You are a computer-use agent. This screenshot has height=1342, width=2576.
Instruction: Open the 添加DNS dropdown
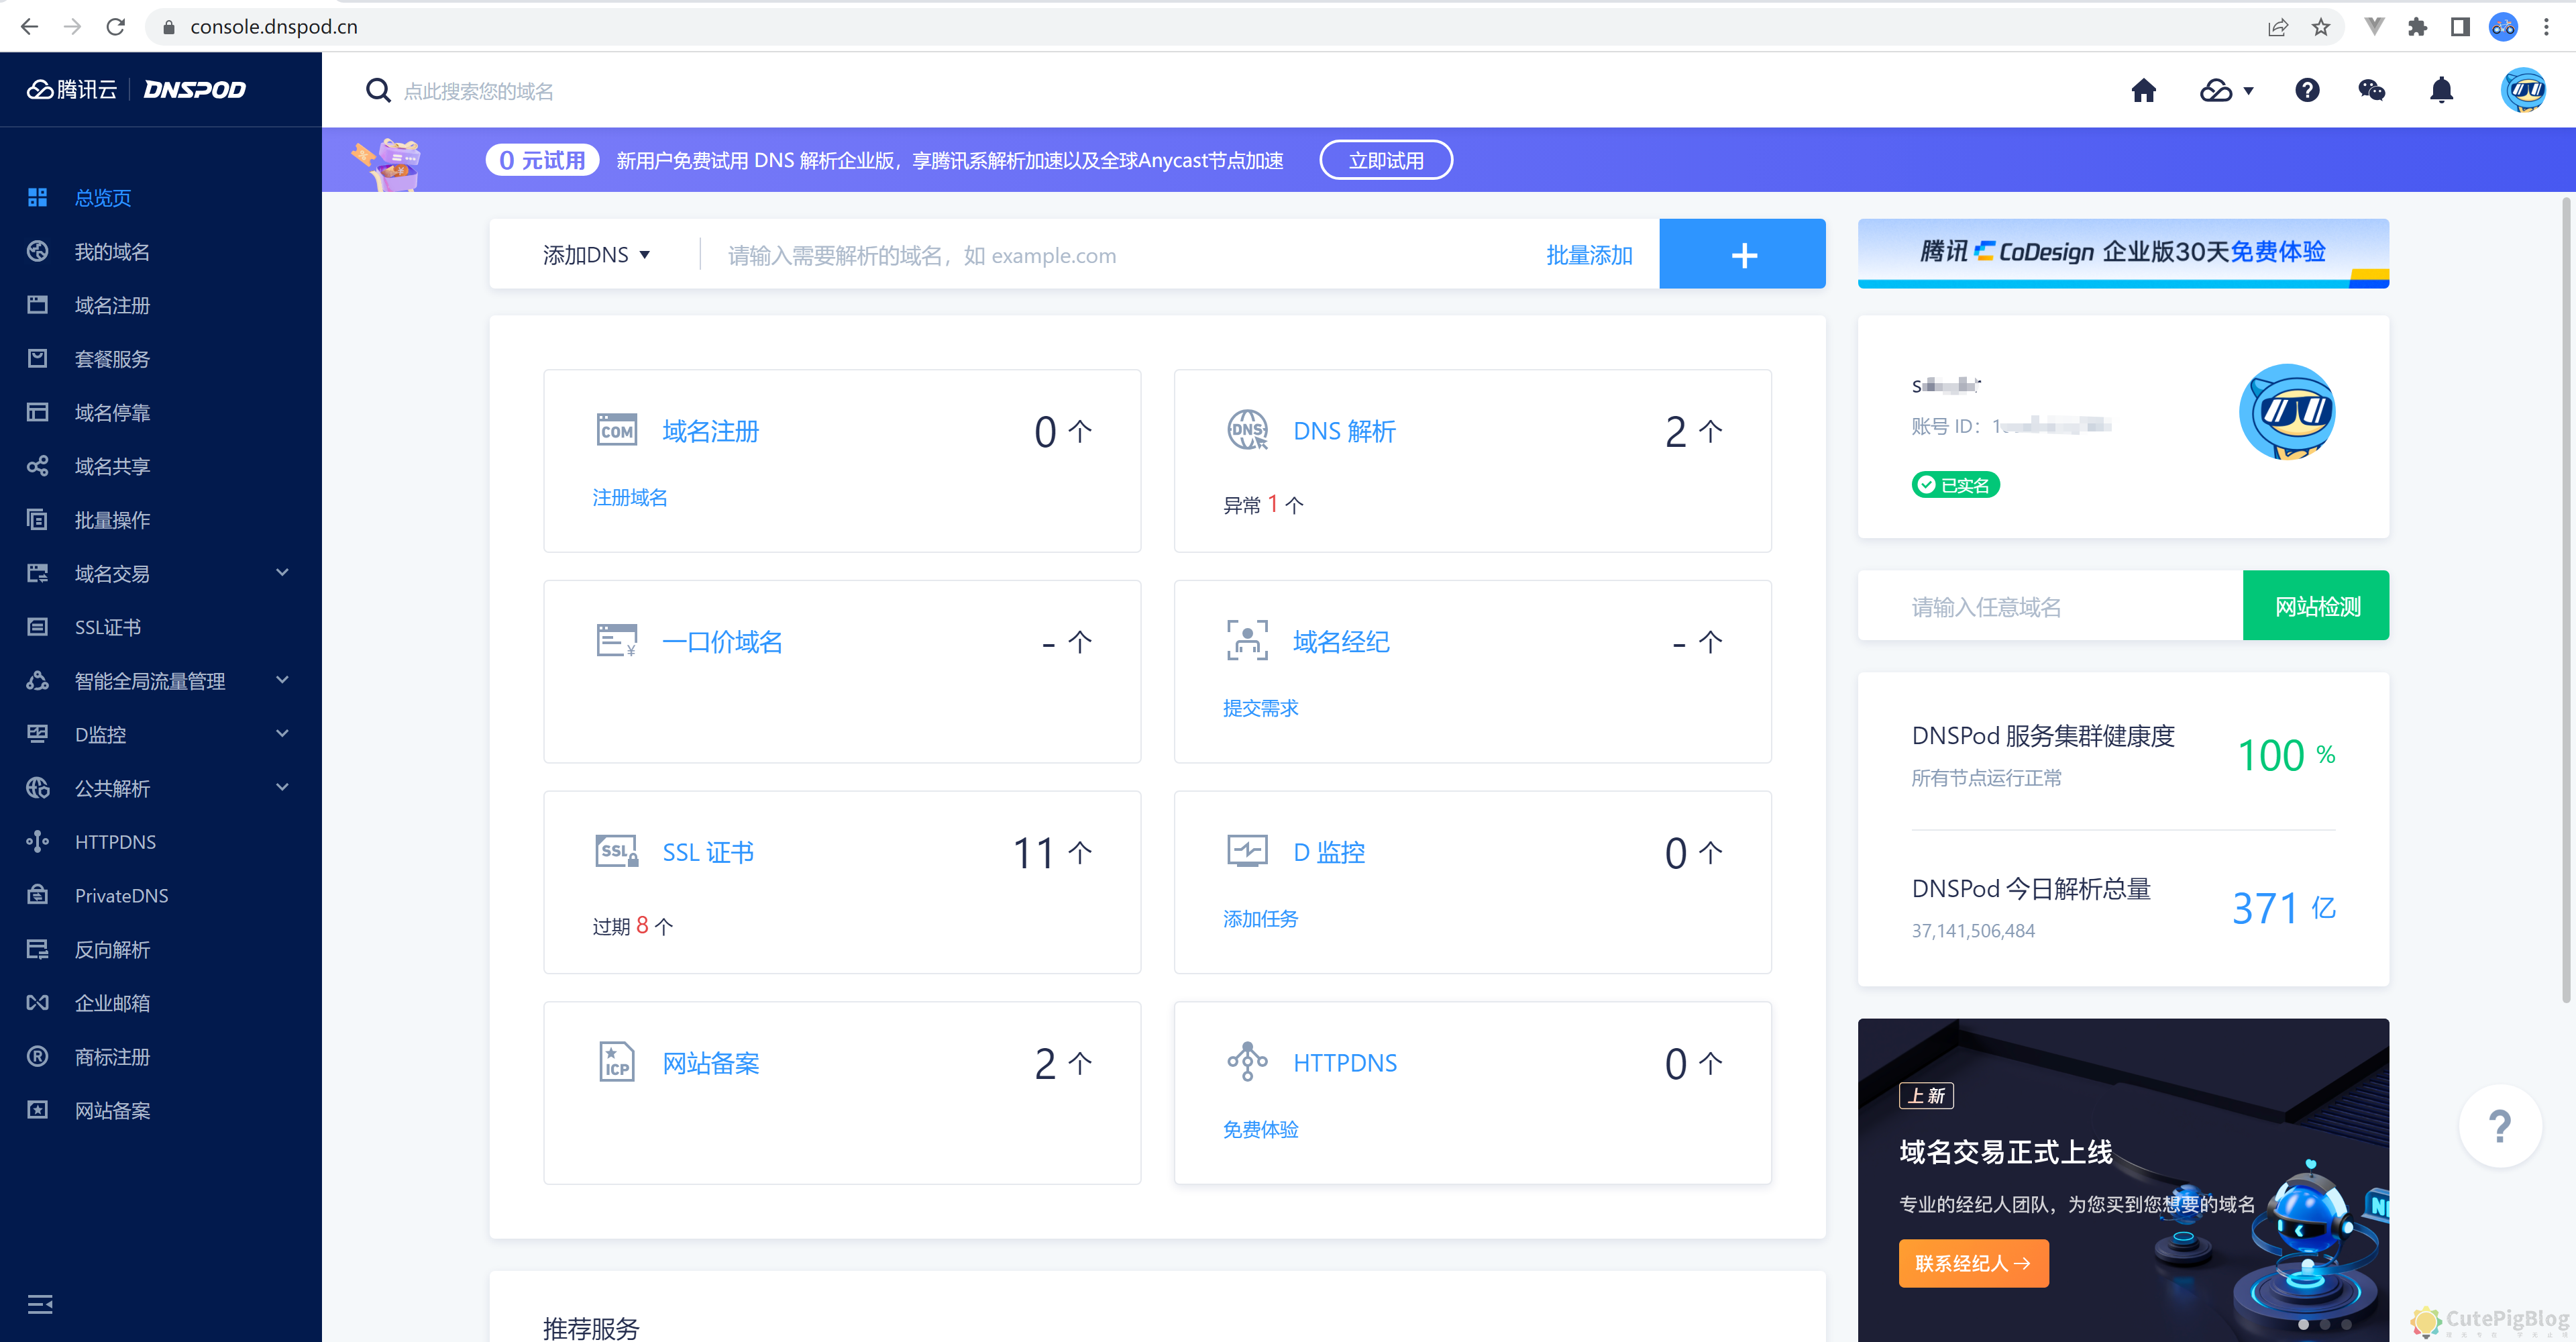tap(595, 254)
